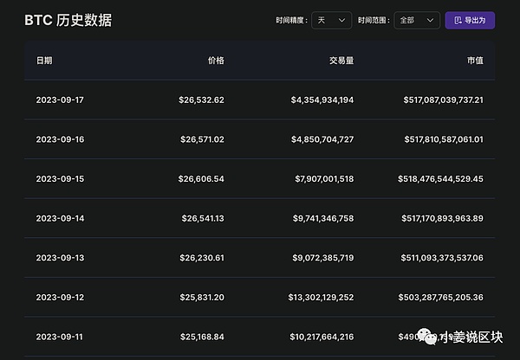Screen dimensions: 520x360
Task: Click the 导出为 export button
Action: click(x=470, y=20)
